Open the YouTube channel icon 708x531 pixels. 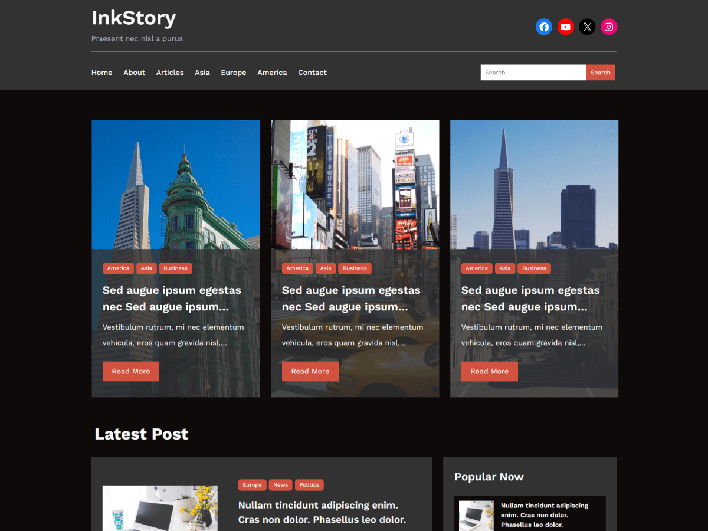565,27
